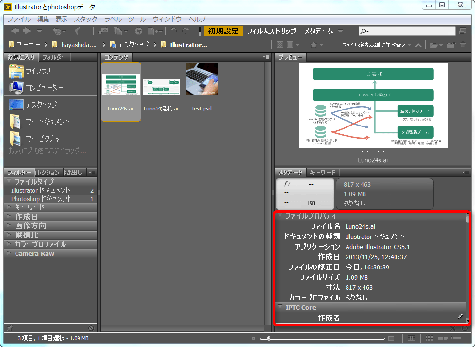Click the thumbnail quality options icon
Image resolution: width=475 pixels, height=347 pixels.
(x=280, y=45)
